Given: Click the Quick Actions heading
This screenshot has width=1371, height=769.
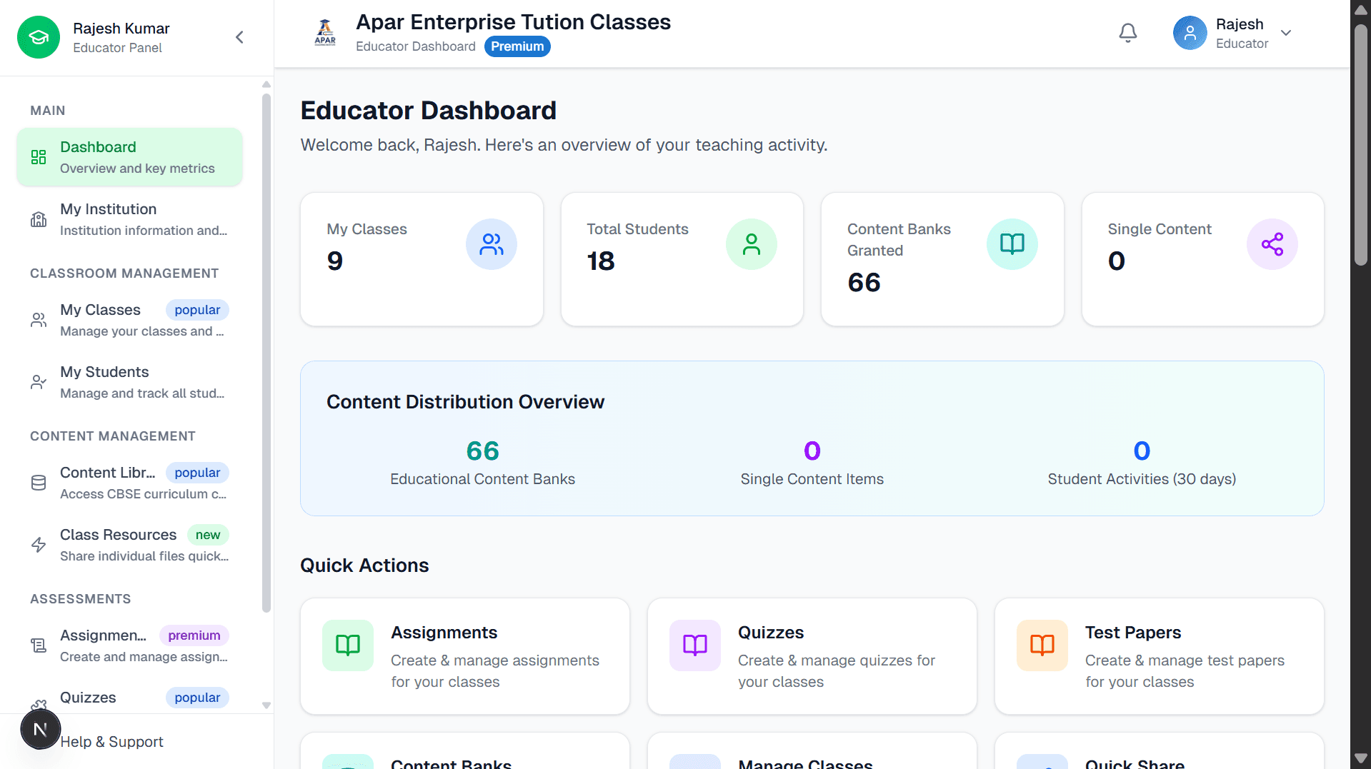Looking at the screenshot, I should point(364,566).
